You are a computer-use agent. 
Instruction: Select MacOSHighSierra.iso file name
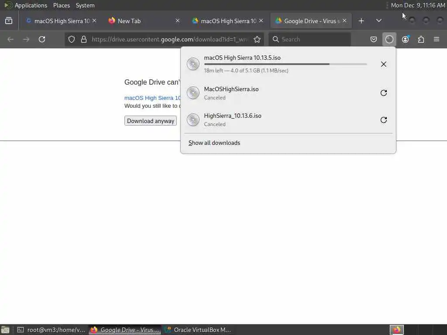[x=231, y=89]
